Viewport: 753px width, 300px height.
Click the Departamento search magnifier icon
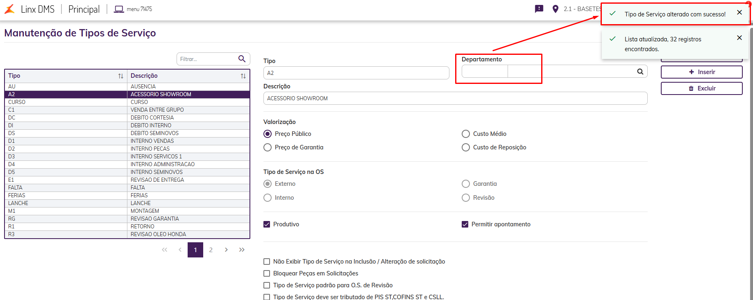[x=640, y=72]
